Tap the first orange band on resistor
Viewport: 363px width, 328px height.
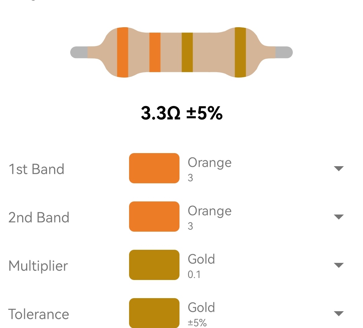pos(122,52)
